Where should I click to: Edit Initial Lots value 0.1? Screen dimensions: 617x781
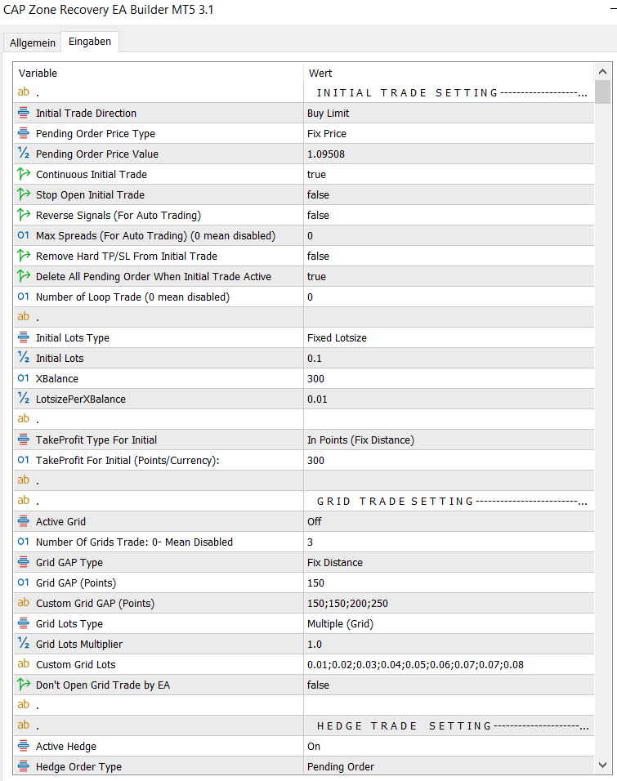pyautogui.click(x=449, y=358)
